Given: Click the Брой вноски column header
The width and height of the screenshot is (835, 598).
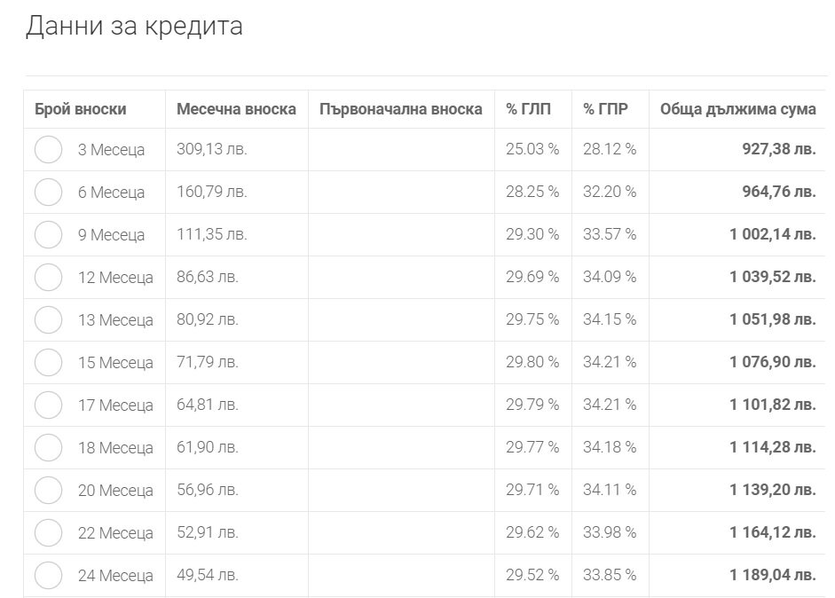Looking at the screenshot, I should click(x=81, y=109).
